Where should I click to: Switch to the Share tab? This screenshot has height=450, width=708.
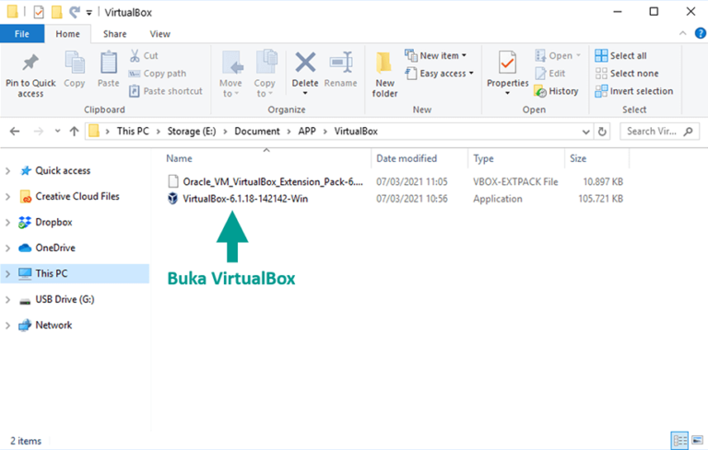pyautogui.click(x=114, y=34)
